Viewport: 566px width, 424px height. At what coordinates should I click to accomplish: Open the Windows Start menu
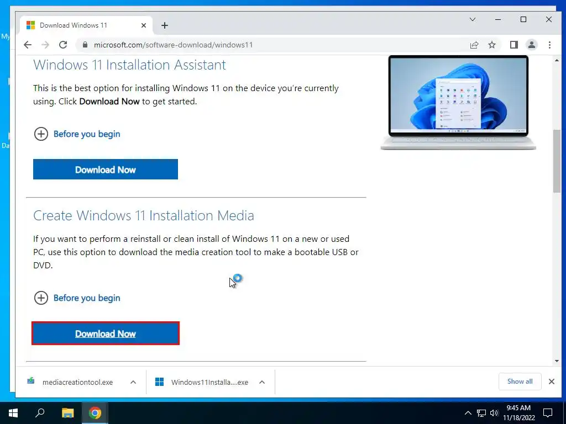13,413
